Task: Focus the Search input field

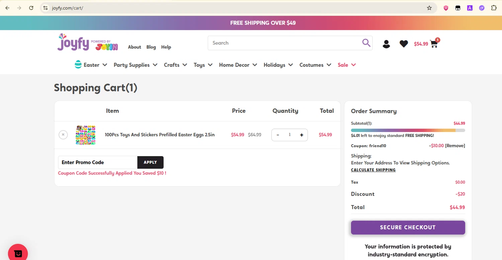Action: (x=284, y=43)
